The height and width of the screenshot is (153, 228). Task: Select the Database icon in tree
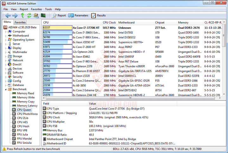point(10,85)
